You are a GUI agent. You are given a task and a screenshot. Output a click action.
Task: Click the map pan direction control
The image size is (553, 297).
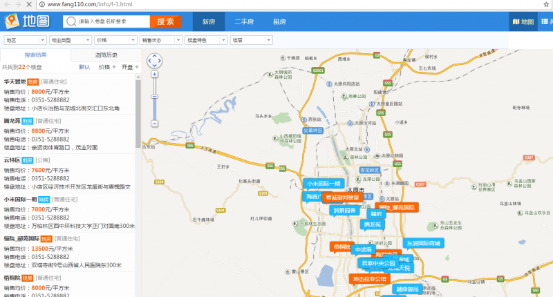coord(155,61)
